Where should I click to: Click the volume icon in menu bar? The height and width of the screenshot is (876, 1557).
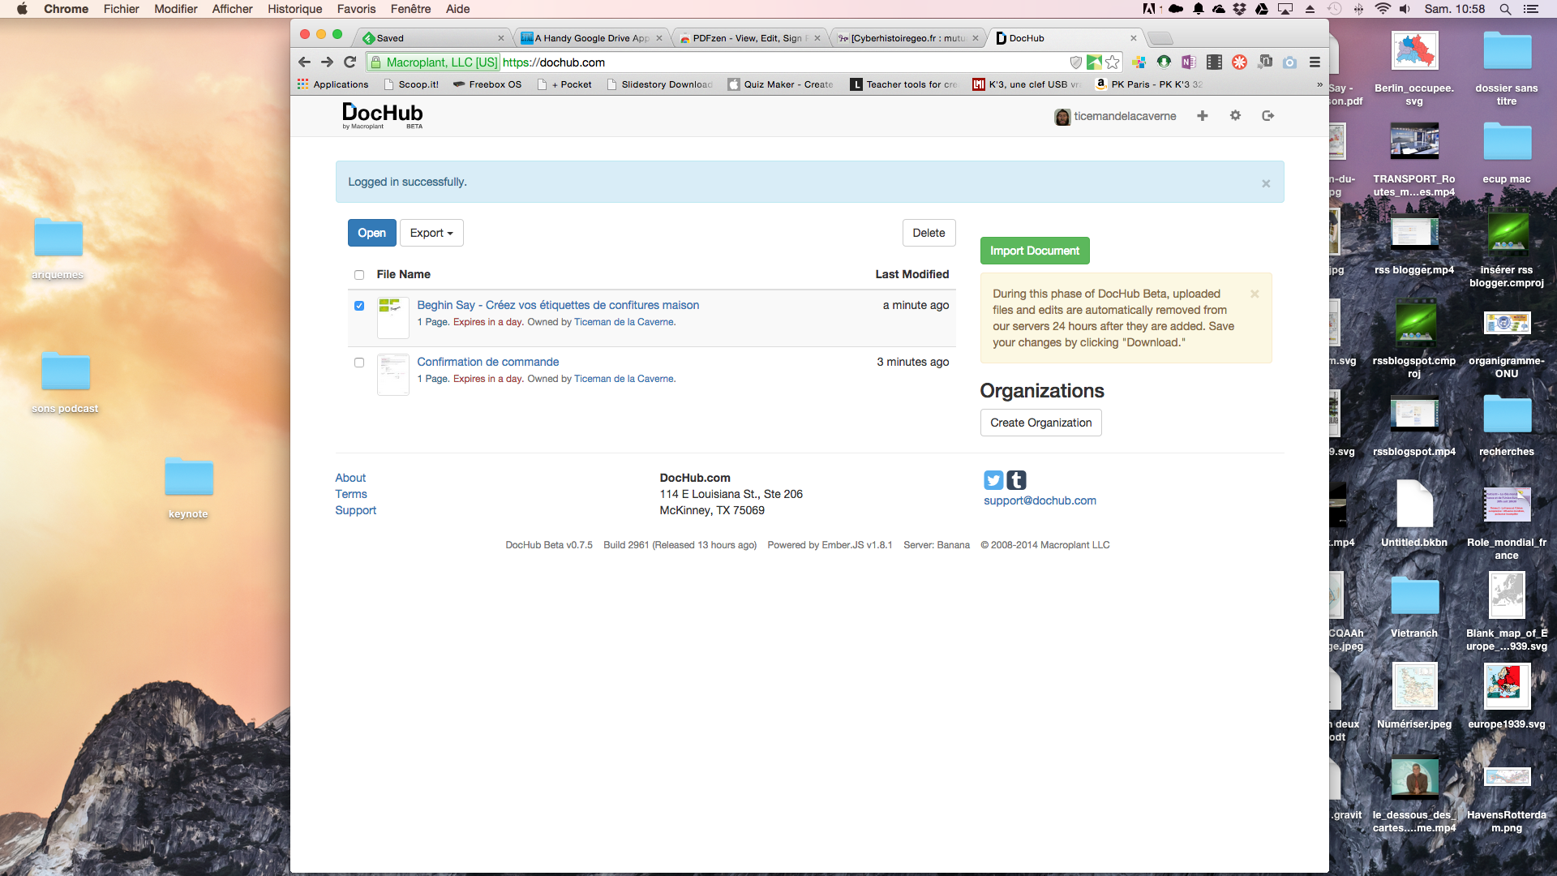pos(1405,9)
